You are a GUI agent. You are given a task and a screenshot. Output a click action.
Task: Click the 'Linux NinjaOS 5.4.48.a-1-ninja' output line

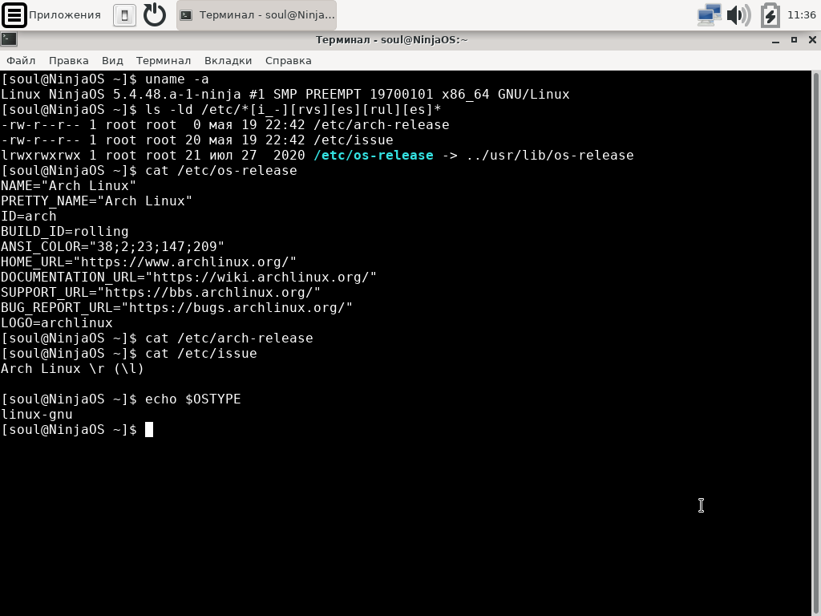pos(285,95)
